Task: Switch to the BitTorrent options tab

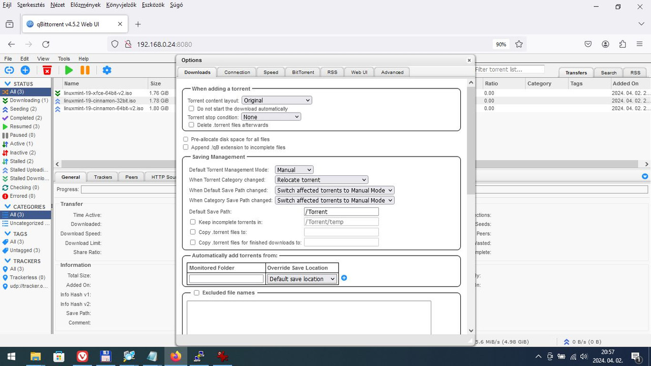Action: click(302, 72)
